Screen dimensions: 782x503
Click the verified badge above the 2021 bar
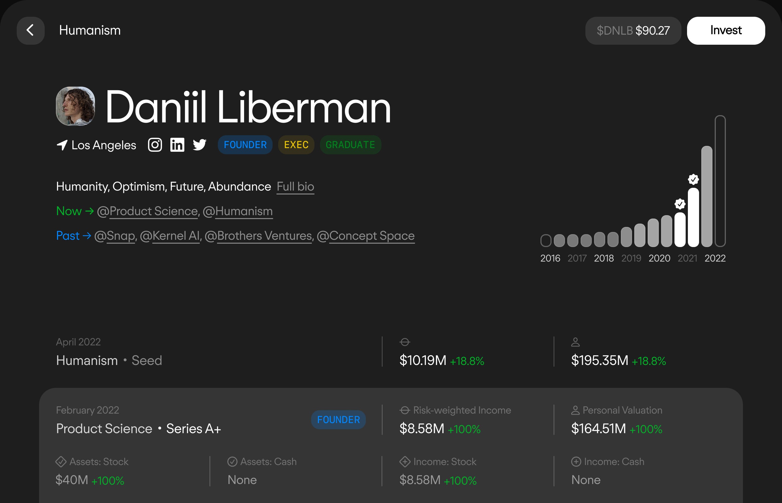pyautogui.click(x=693, y=179)
